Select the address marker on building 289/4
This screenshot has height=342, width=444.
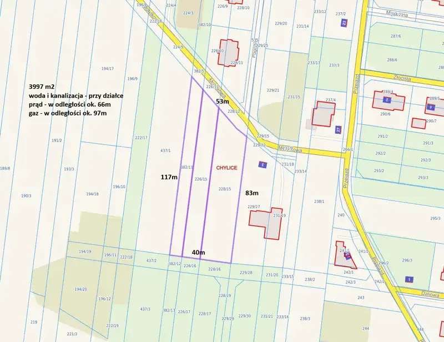click(x=387, y=100)
